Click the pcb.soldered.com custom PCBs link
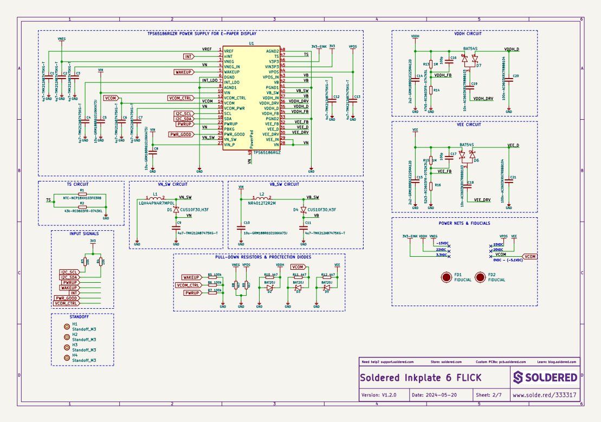Screen dimensions: 601x422 [x=513, y=361]
